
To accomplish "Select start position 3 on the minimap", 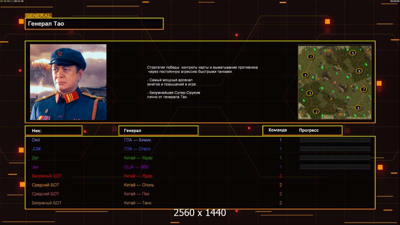I will pyautogui.click(x=310, y=93).
